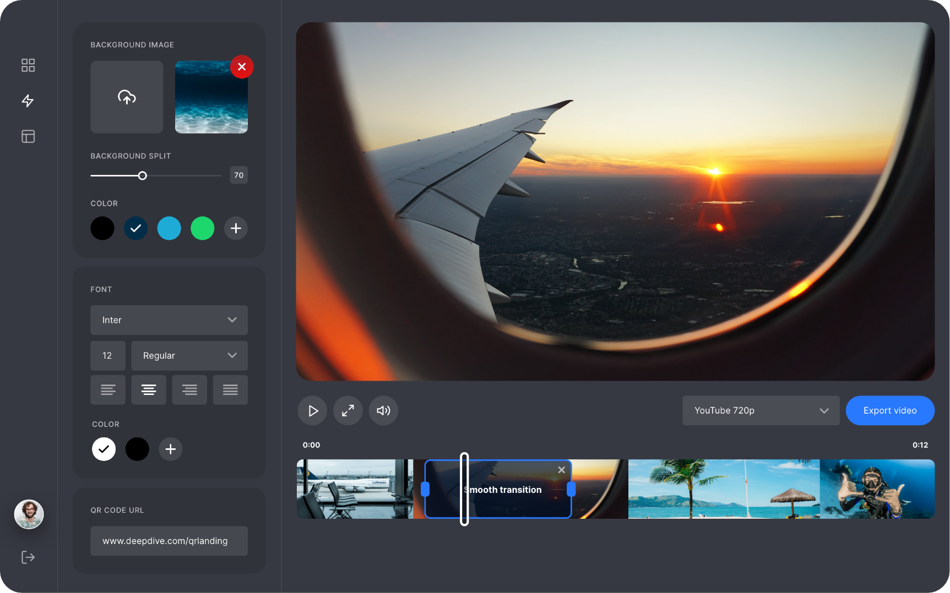The height and width of the screenshot is (593, 950).
Task: Log out using the sidebar exit icon
Action: [x=28, y=557]
